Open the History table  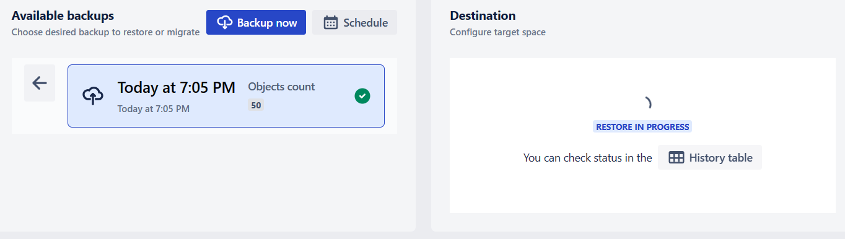coord(710,158)
